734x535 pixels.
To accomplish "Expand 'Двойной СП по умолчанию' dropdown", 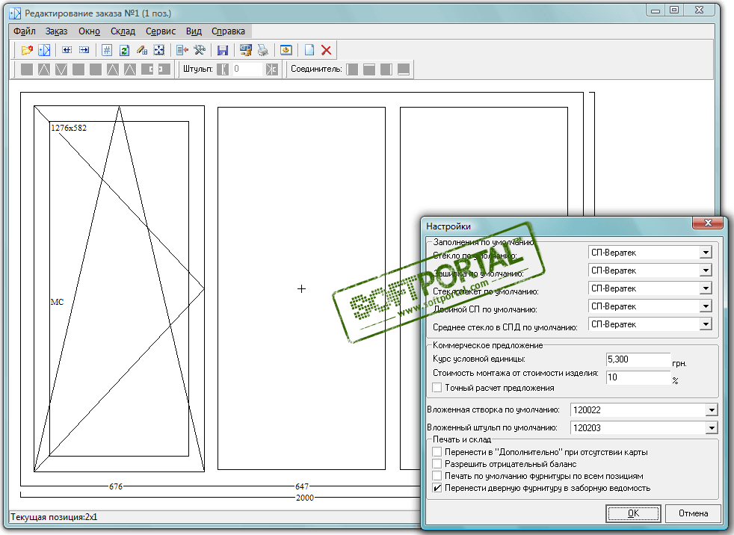I will click(706, 306).
